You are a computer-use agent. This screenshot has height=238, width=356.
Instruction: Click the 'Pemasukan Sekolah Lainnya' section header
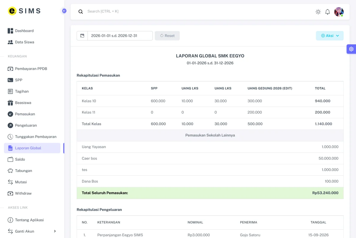(210, 135)
